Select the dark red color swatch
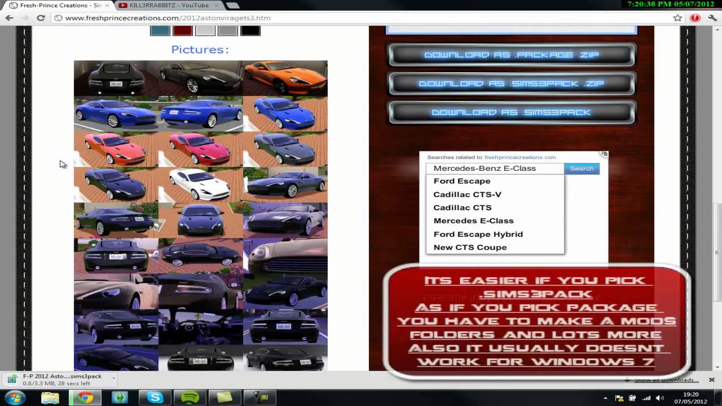The height and width of the screenshot is (406, 722). (182, 30)
